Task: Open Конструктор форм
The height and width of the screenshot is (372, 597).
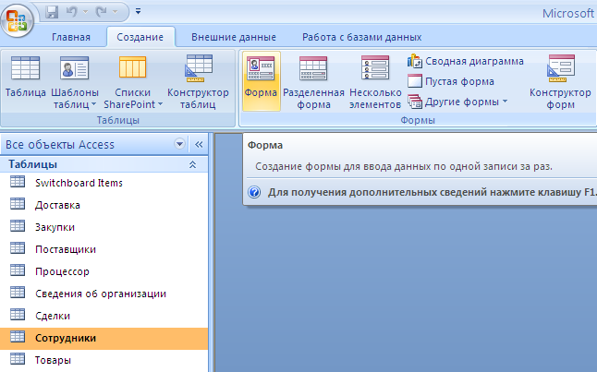Action: pos(560,81)
